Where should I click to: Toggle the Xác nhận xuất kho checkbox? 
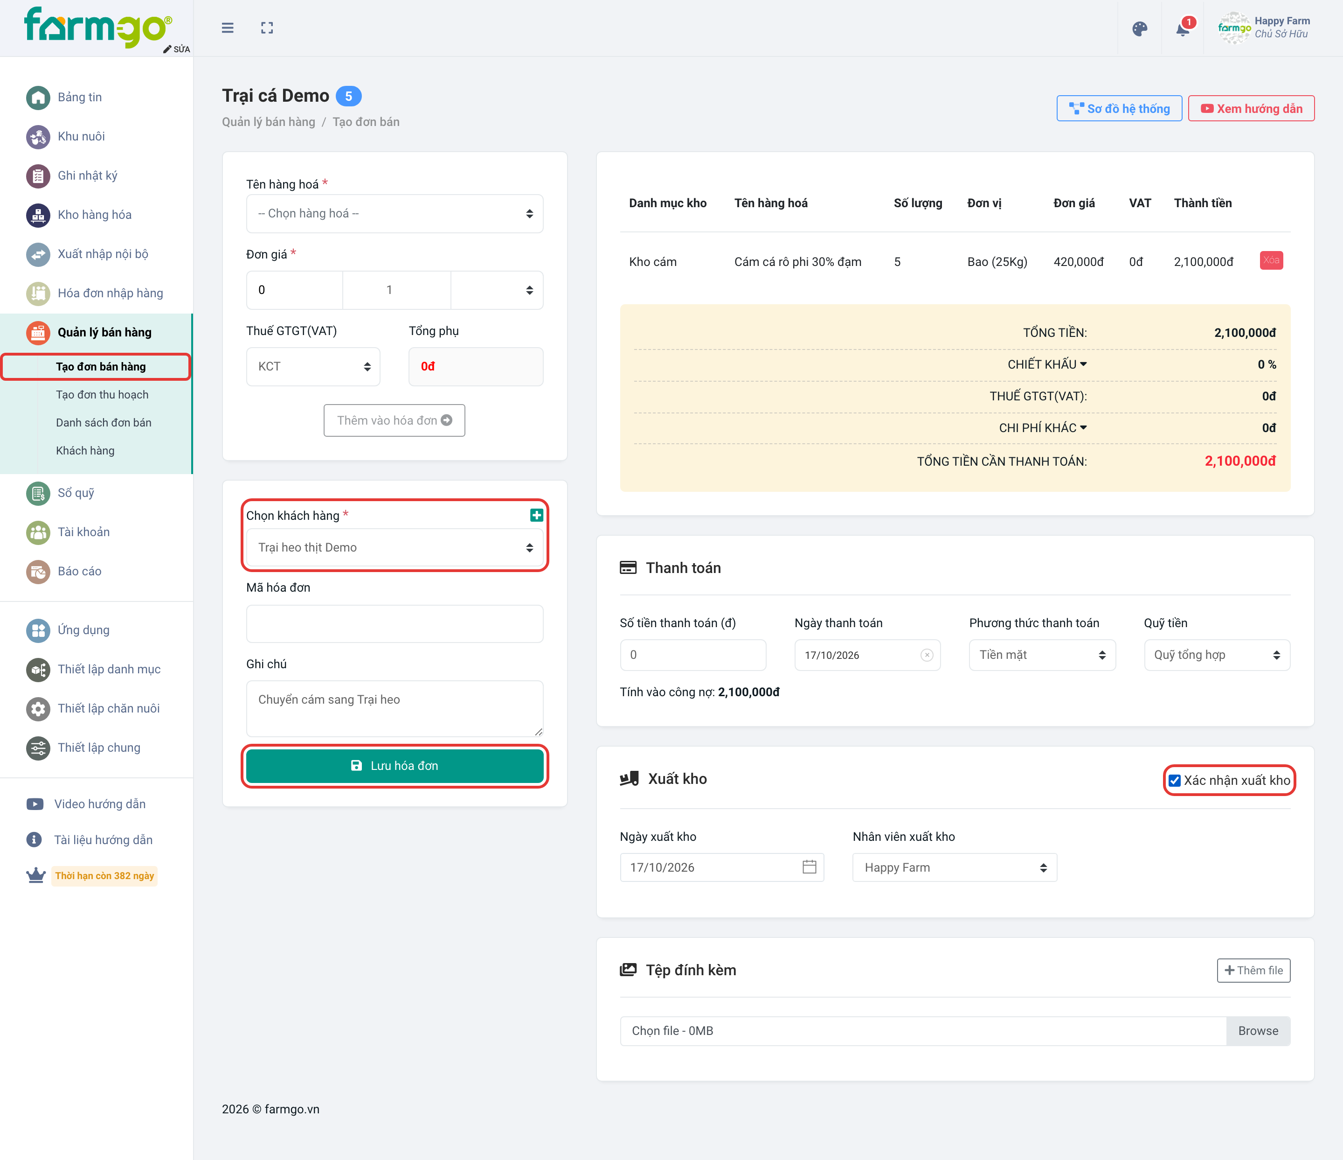(1175, 781)
